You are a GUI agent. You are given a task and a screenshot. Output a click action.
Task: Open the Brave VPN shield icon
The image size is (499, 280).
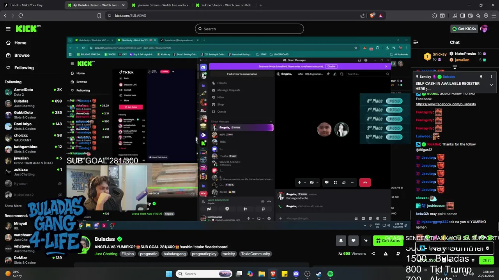pos(486,16)
